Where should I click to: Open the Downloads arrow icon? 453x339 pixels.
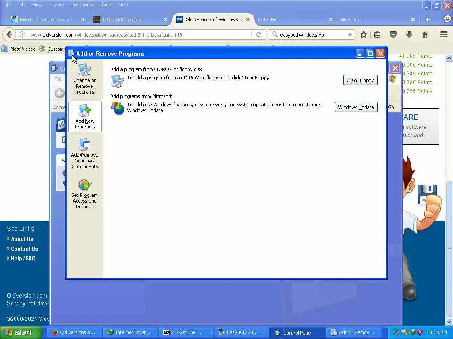coord(409,35)
